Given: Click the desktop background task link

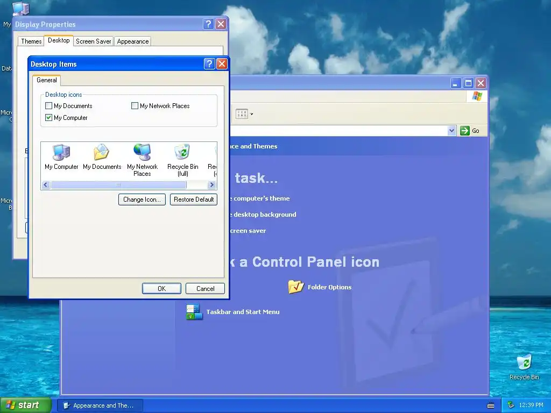Looking at the screenshot, I should tap(263, 215).
